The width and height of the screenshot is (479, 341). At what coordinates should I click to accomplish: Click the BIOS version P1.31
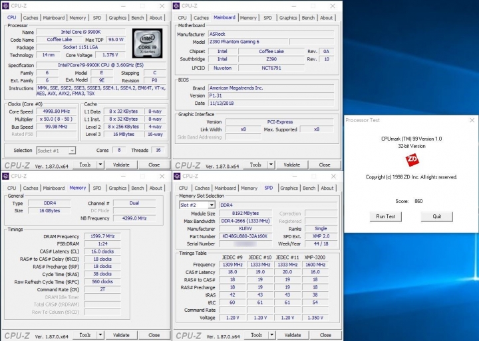tap(271, 96)
